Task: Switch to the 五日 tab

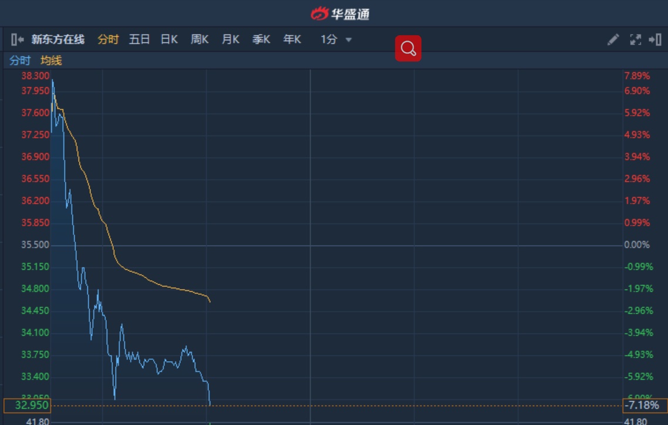Action: pyautogui.click(x=139, y=40)
